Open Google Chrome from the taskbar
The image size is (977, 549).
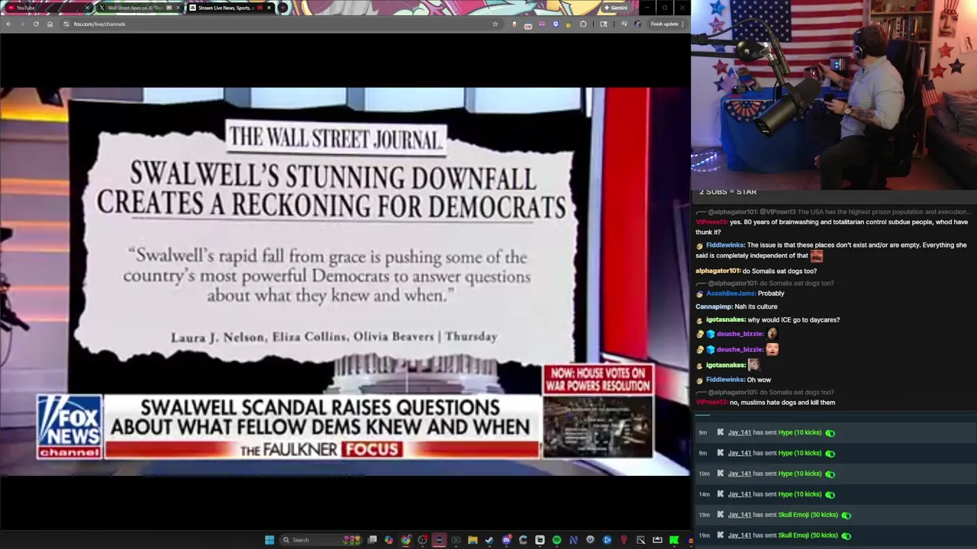tap(405, 540)
